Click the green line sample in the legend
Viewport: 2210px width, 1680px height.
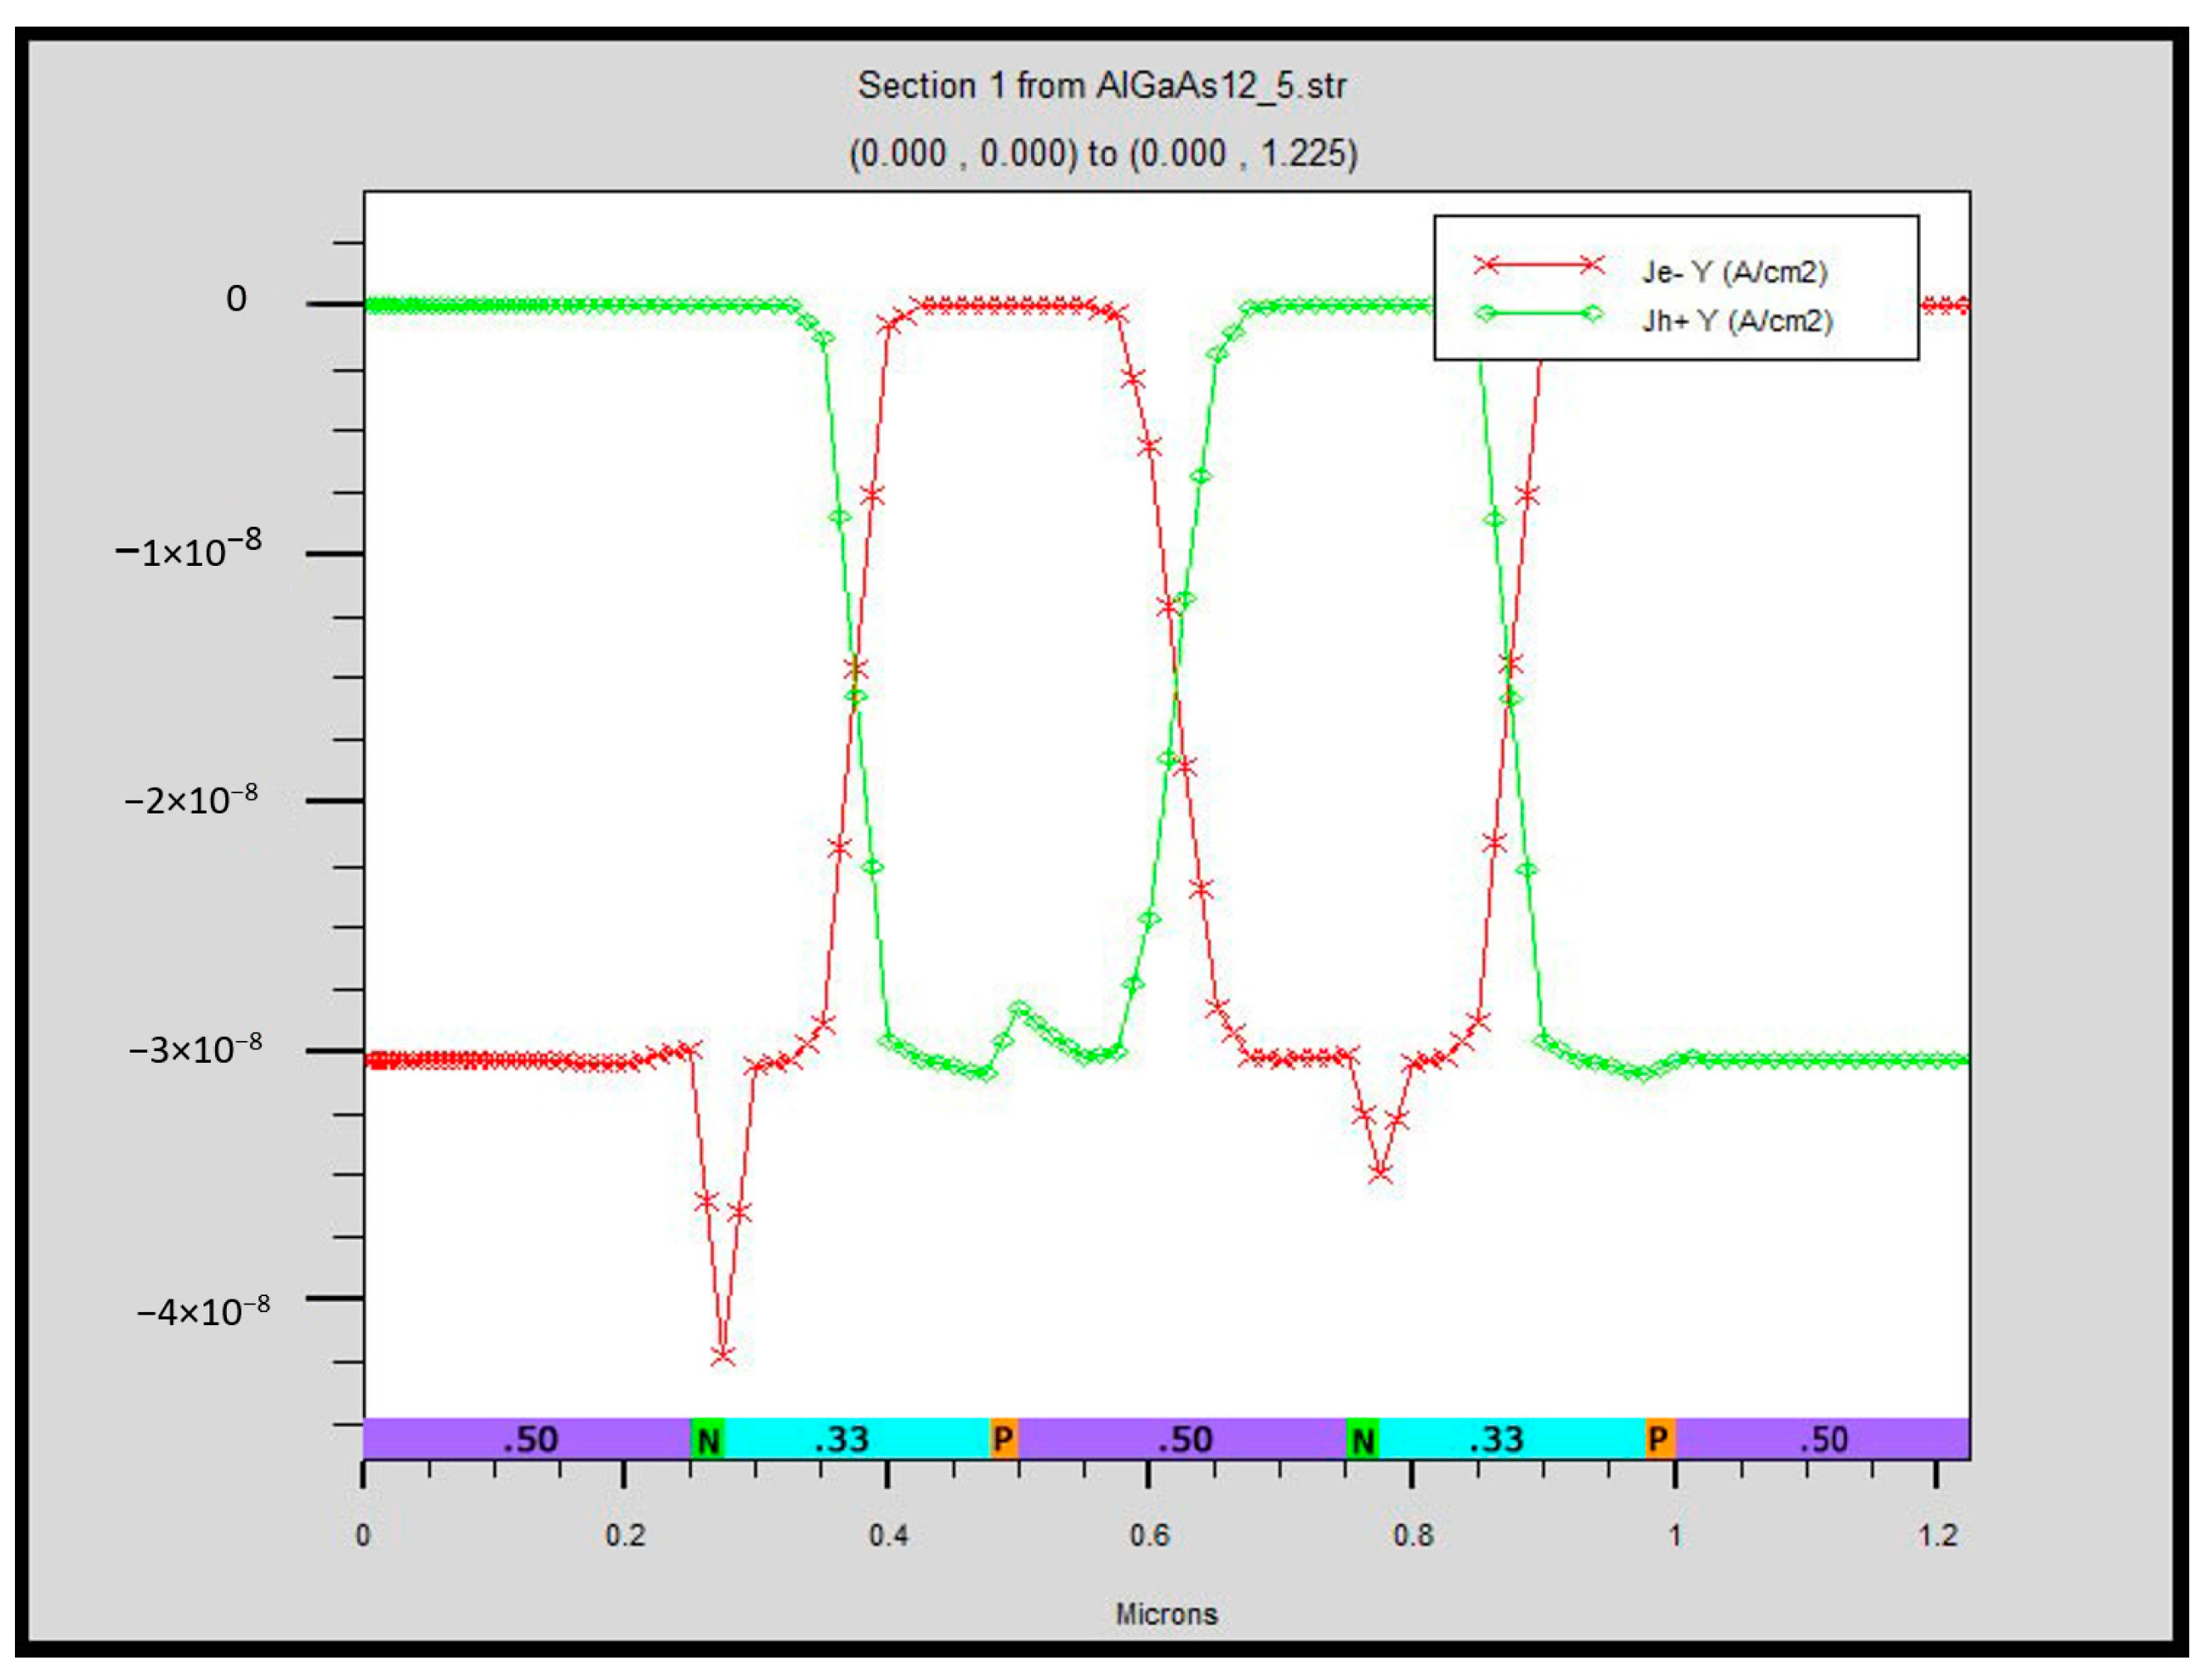pyautogui.click(x=1539, y=314)
